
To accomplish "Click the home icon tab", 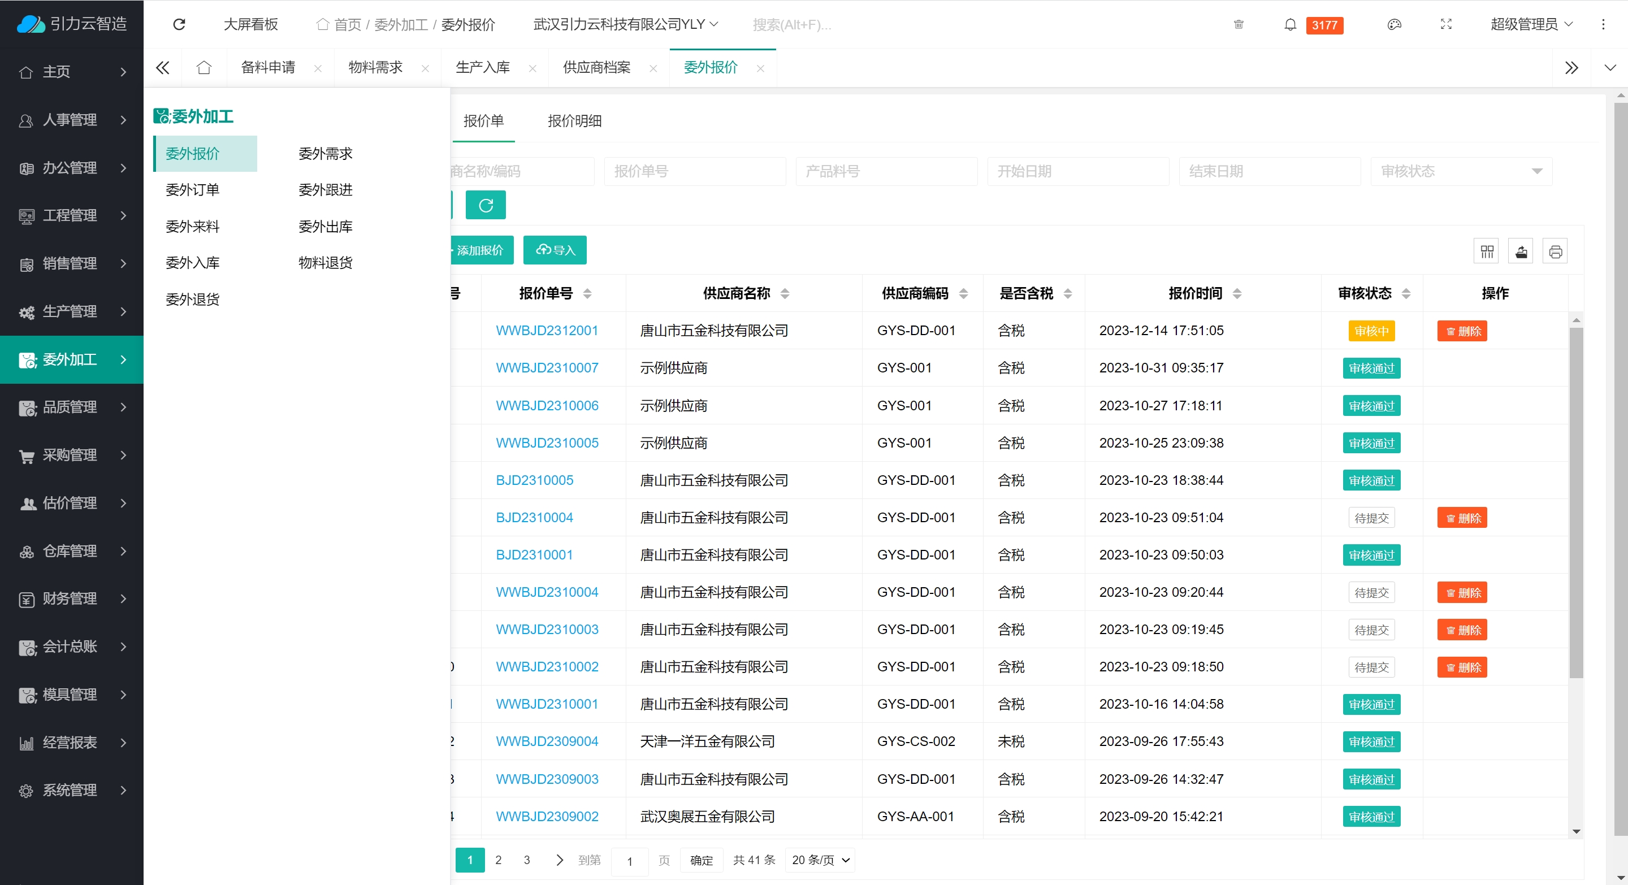I will [203, 68].
